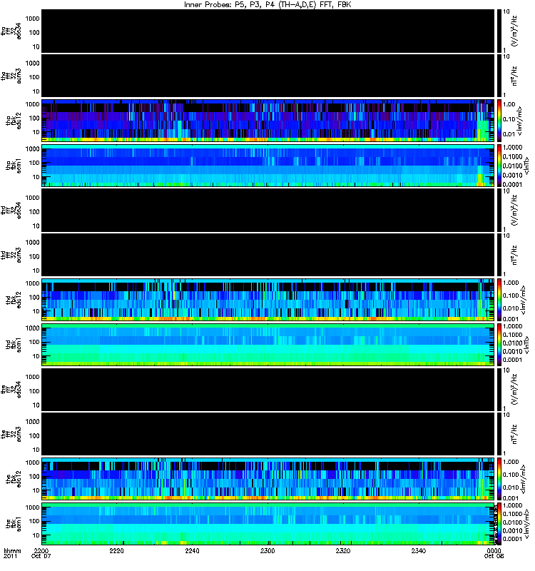Click the tha fbk scm1 y-axis label
This screenshot has width=535, height=571.
[x=14, y=166]
